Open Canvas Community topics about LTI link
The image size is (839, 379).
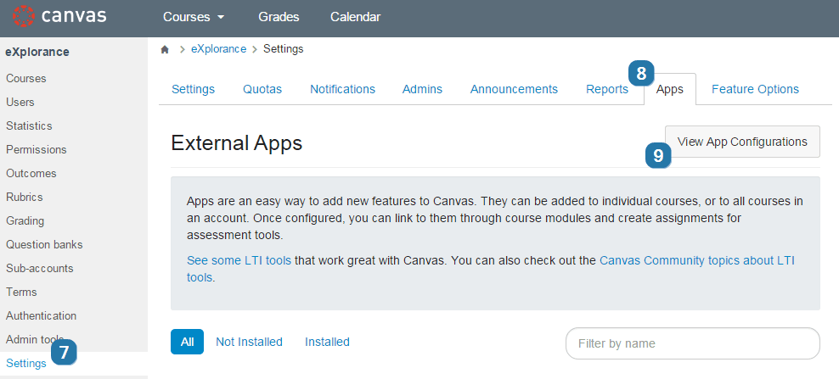pos(696,260)
